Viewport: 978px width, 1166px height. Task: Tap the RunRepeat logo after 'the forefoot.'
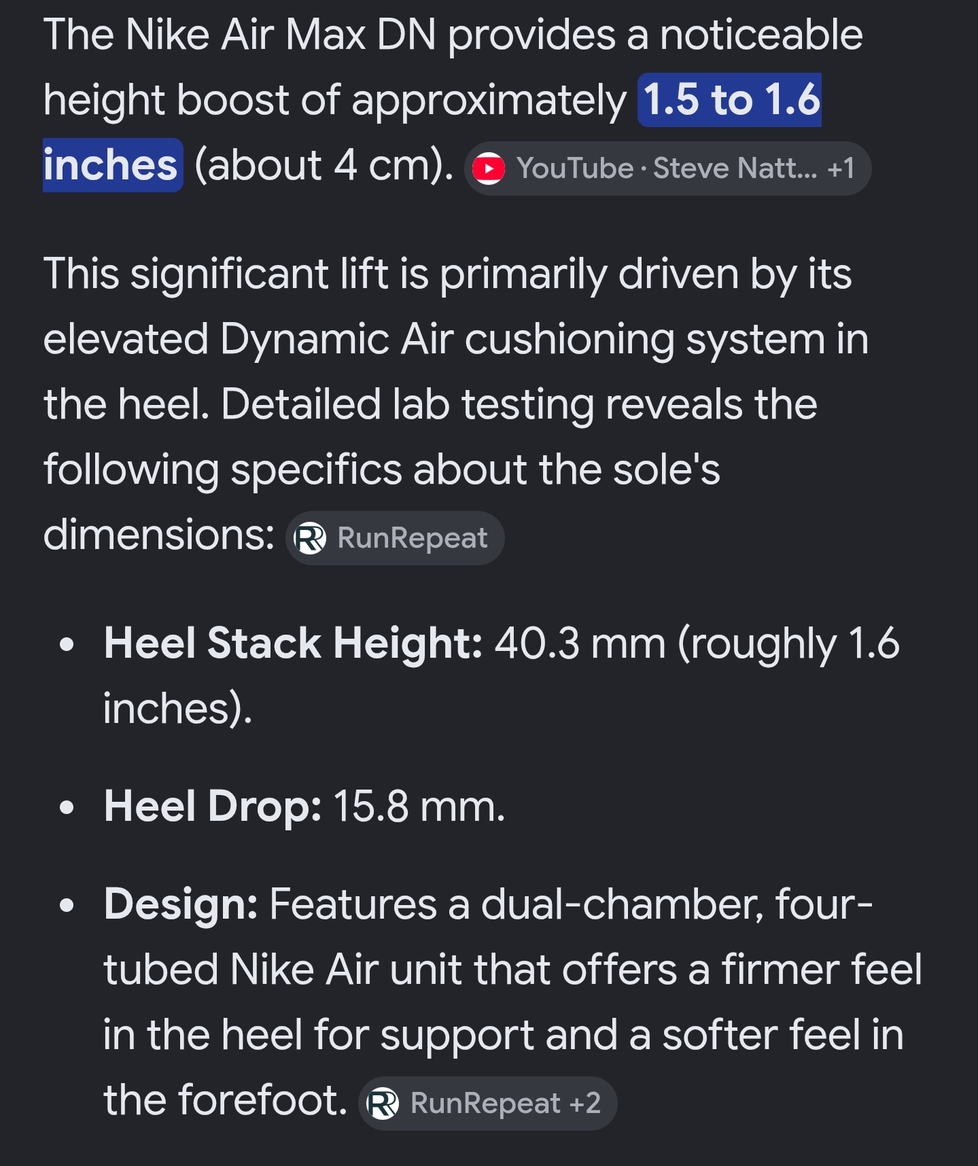[x=383, y=1103]
